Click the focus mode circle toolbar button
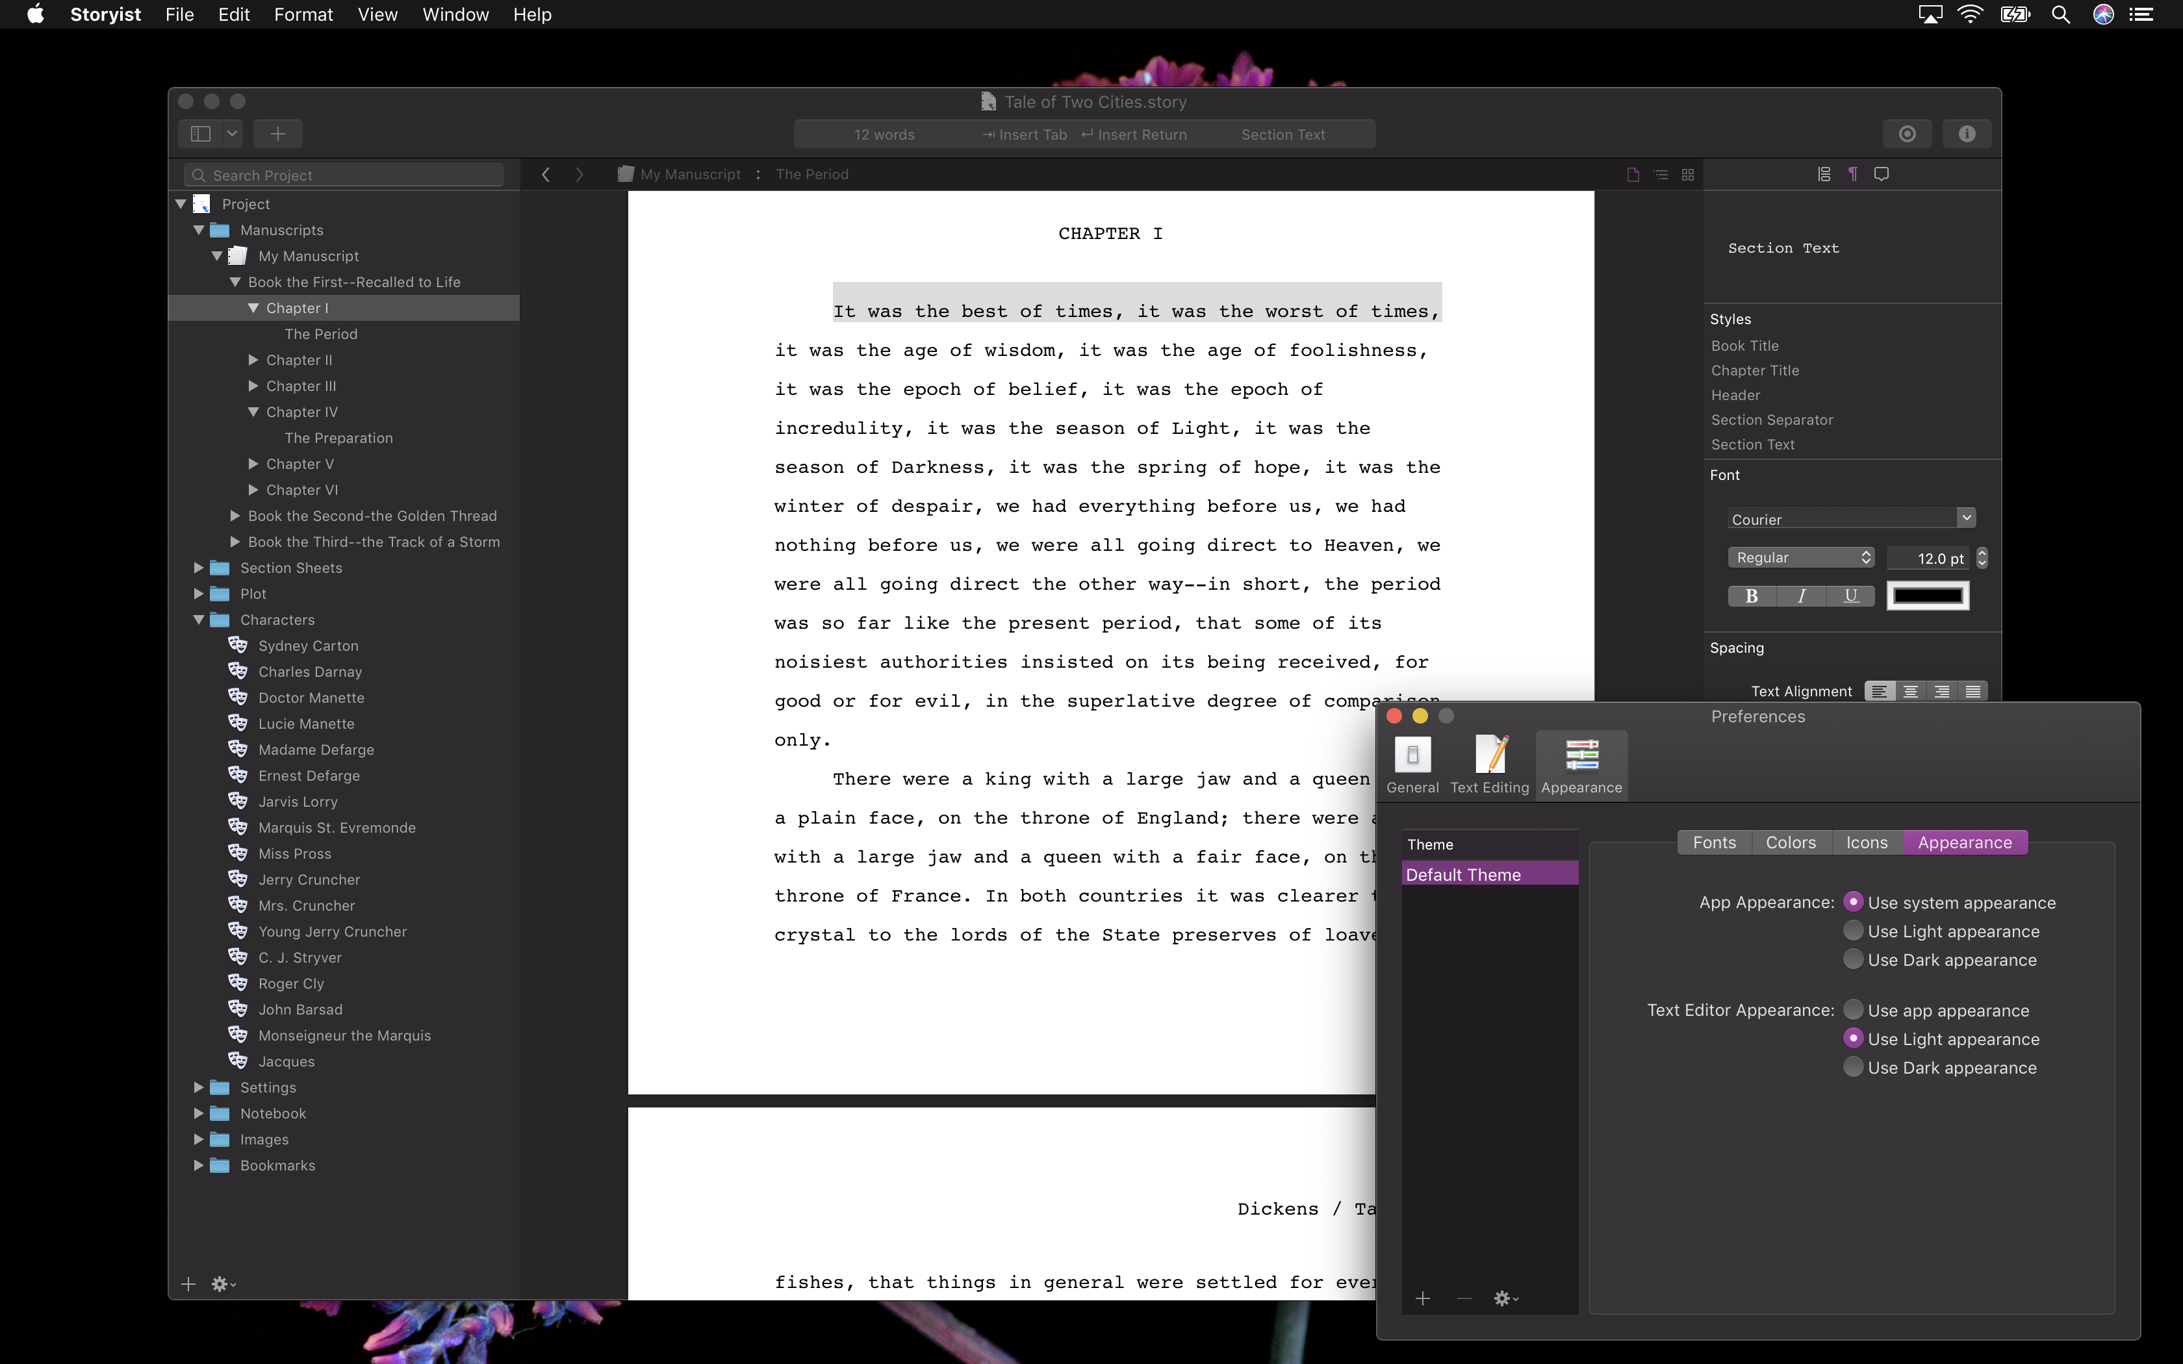 (x=1907, y=134)
